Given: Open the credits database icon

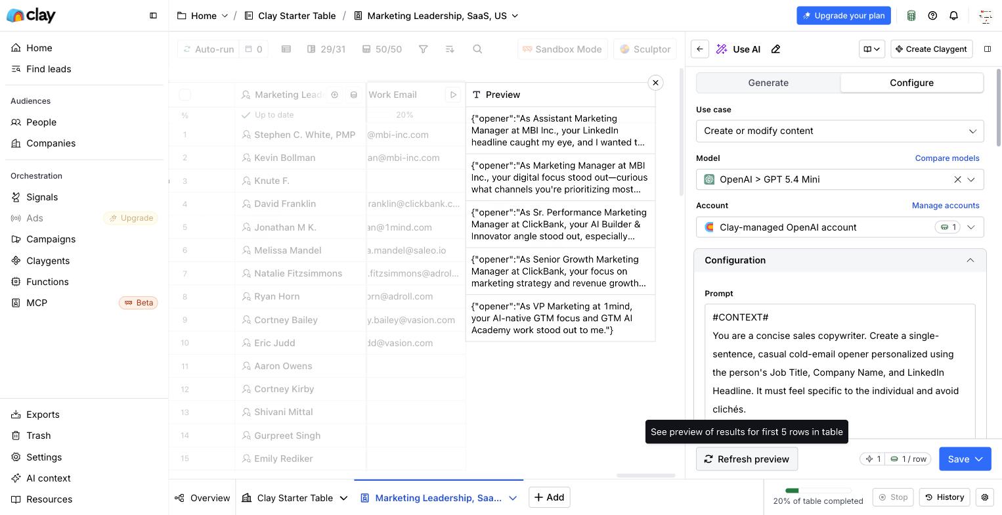Looking at the screenshot, I should (911, 15).
